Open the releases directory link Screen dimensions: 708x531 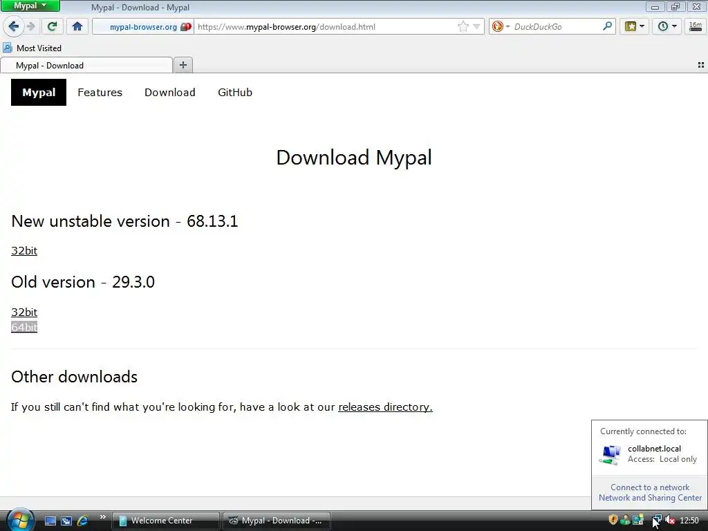tap(385, 407)
